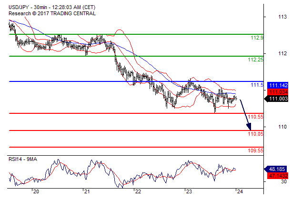The width and height of the screenshot is (292, 200).
Task: Click the USD/JPY 30min chart title
Action: 52,8
